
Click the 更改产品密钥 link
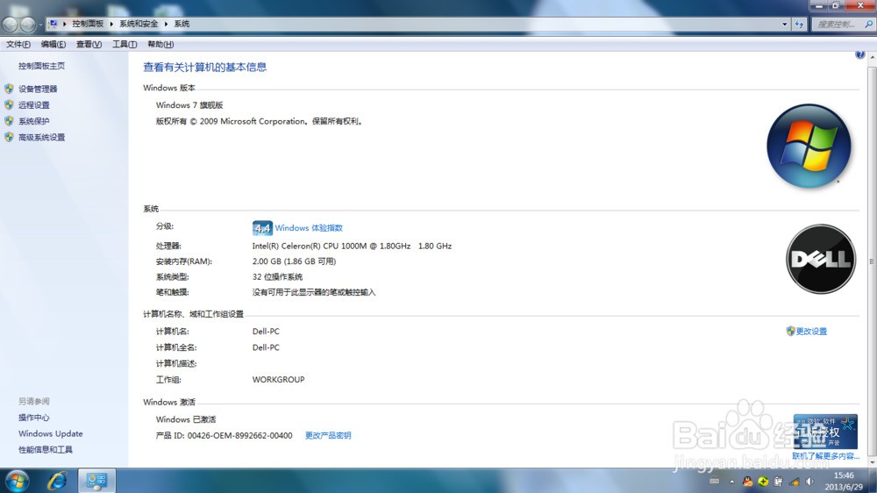click(328, 435)
